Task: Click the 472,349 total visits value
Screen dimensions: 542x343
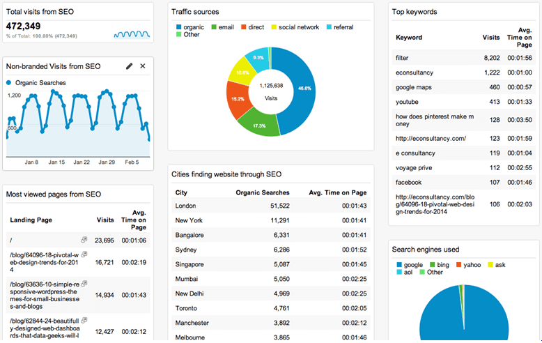Action: click(x=23, y=26)
